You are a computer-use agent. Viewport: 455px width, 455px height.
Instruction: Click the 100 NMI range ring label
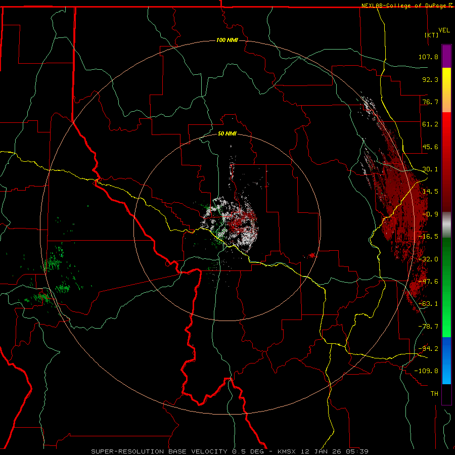(227, 40)
